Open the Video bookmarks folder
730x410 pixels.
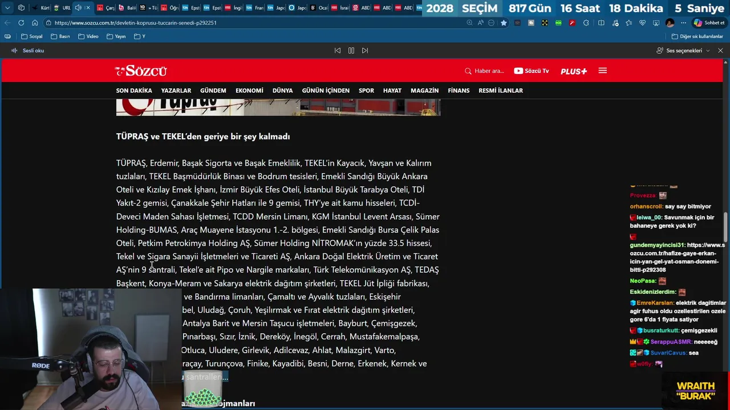click(x=88, y=36)
